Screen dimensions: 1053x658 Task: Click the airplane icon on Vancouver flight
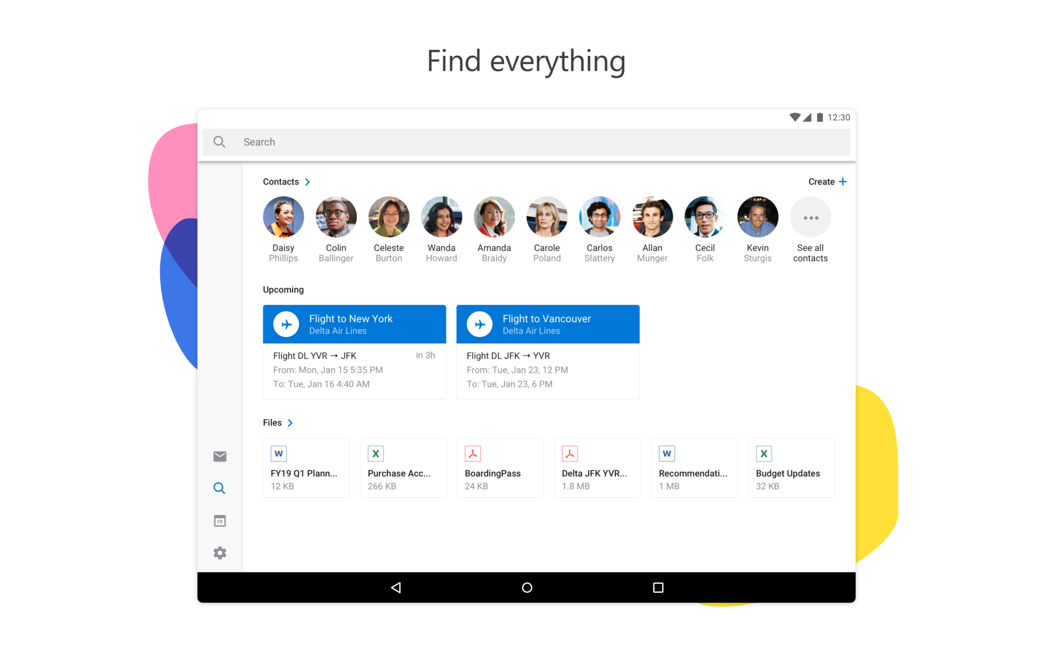tap(480, 325)
